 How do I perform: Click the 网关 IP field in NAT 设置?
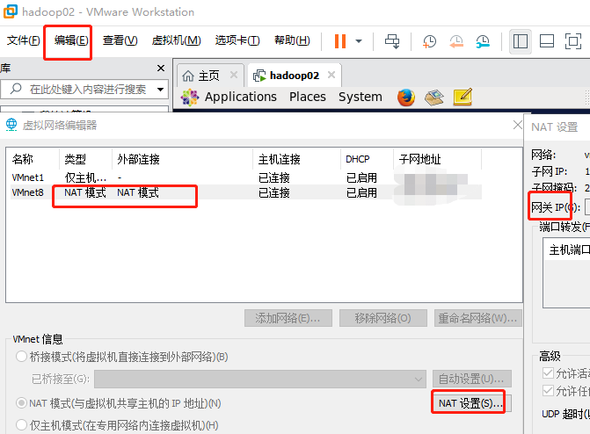click(587, 207)
